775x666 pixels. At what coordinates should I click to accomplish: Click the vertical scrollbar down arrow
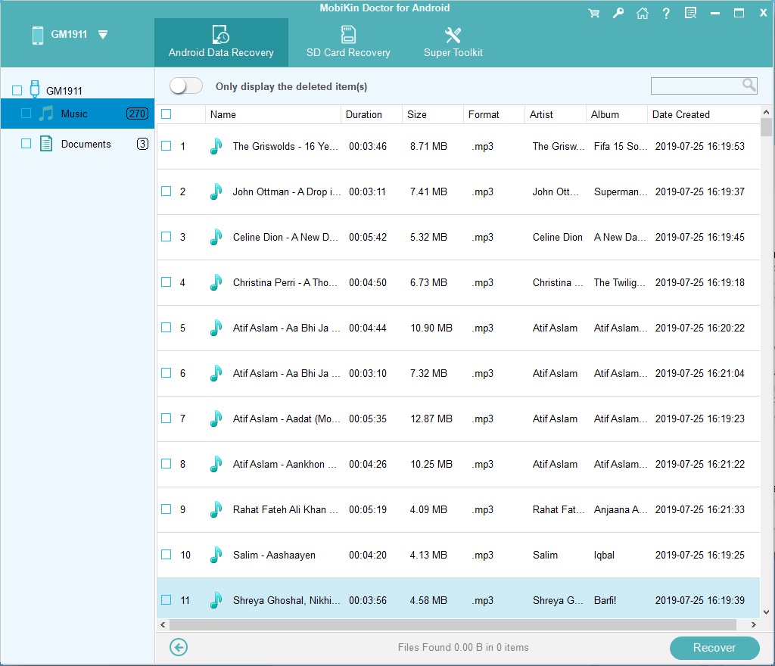pyautogui.click(x=766, y=612)
